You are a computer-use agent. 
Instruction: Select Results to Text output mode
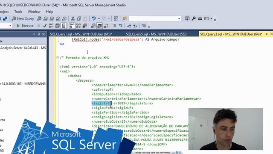tap(93, 26)
